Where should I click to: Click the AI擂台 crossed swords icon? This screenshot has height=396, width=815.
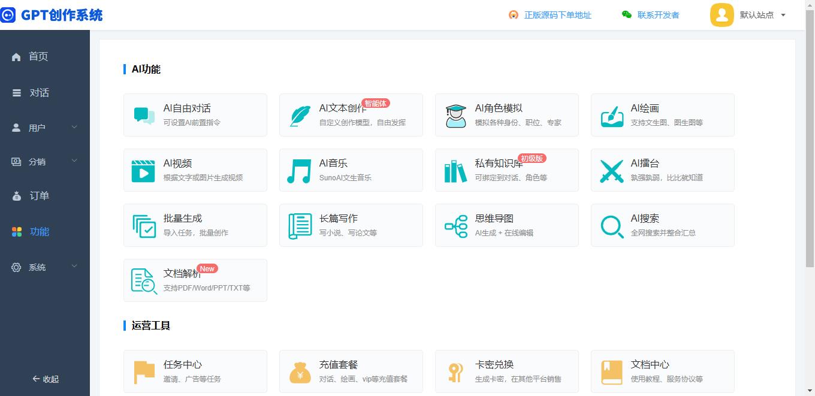pos(612,171)
